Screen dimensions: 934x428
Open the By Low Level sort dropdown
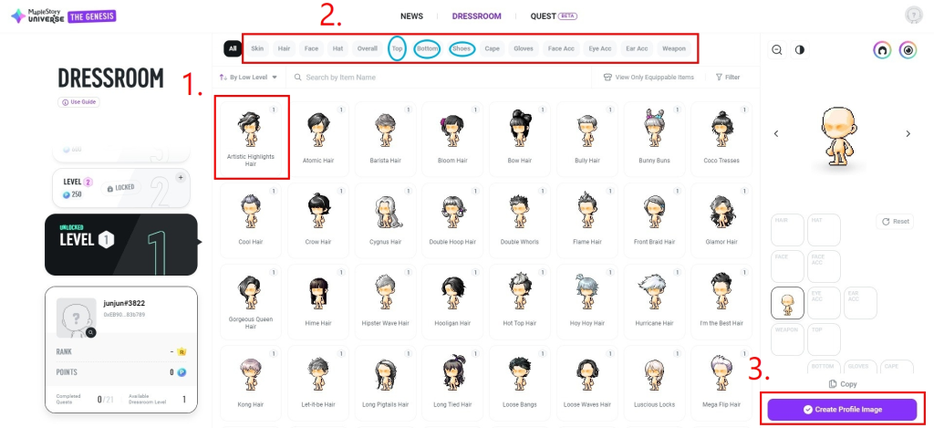pos(248,77)
